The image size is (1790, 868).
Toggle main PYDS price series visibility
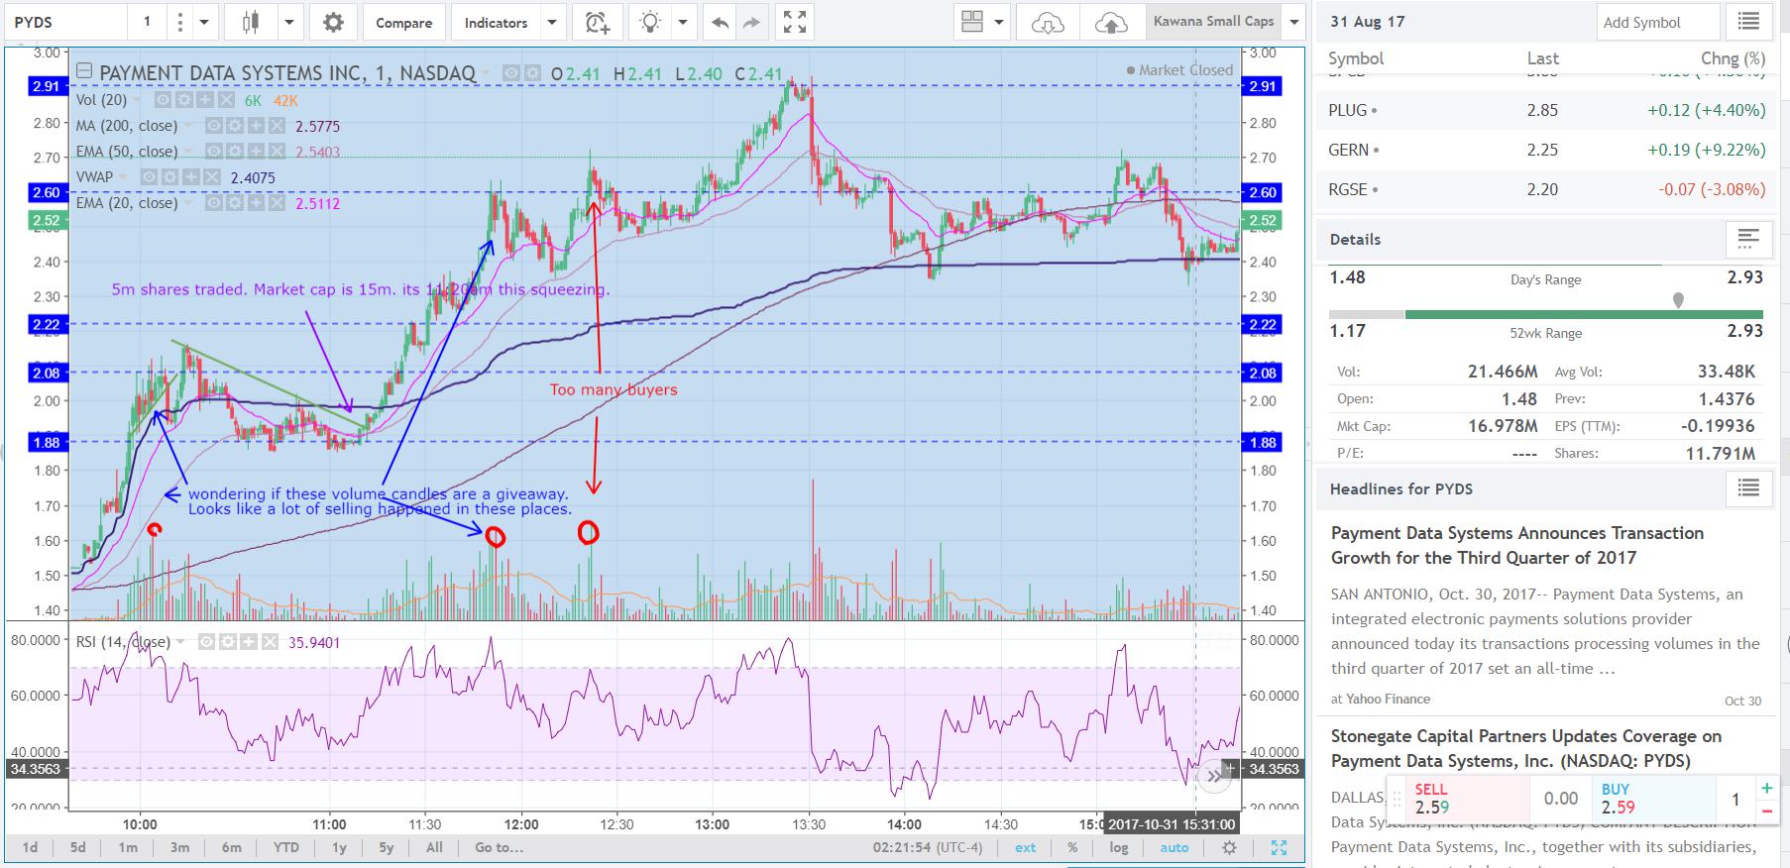click(x=511, y=72)
